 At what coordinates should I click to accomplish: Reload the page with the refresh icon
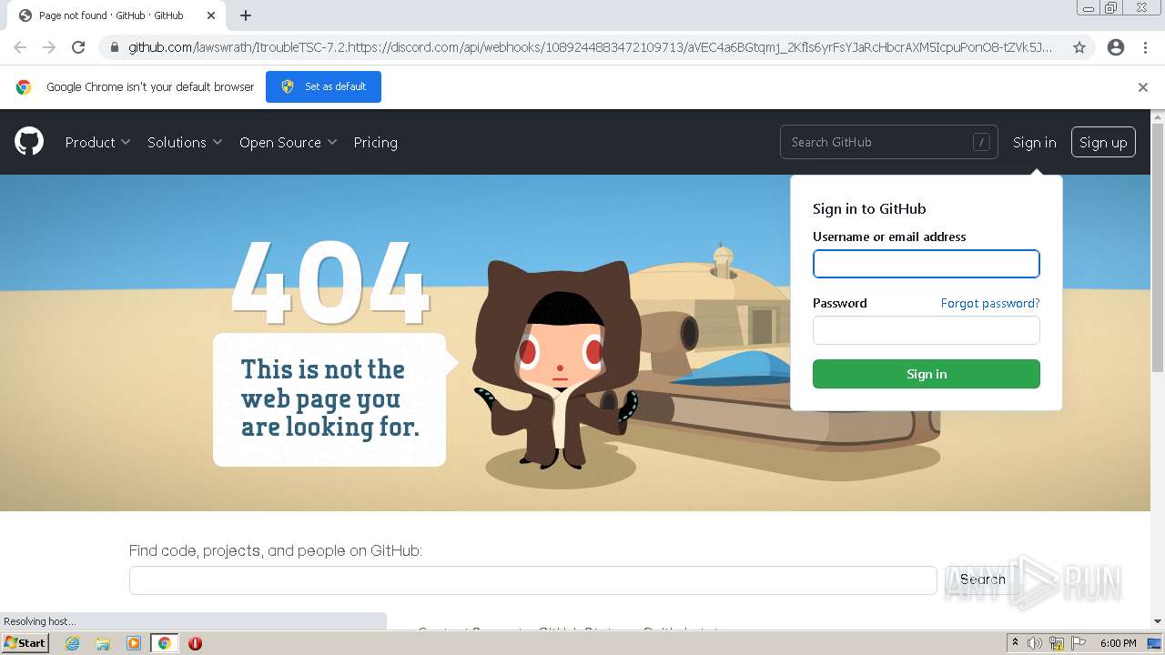click(78, 47)
